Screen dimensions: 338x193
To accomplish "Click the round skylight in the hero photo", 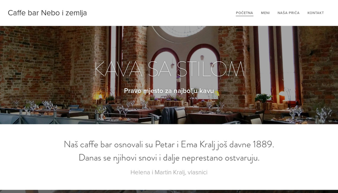I will point(183,31).
